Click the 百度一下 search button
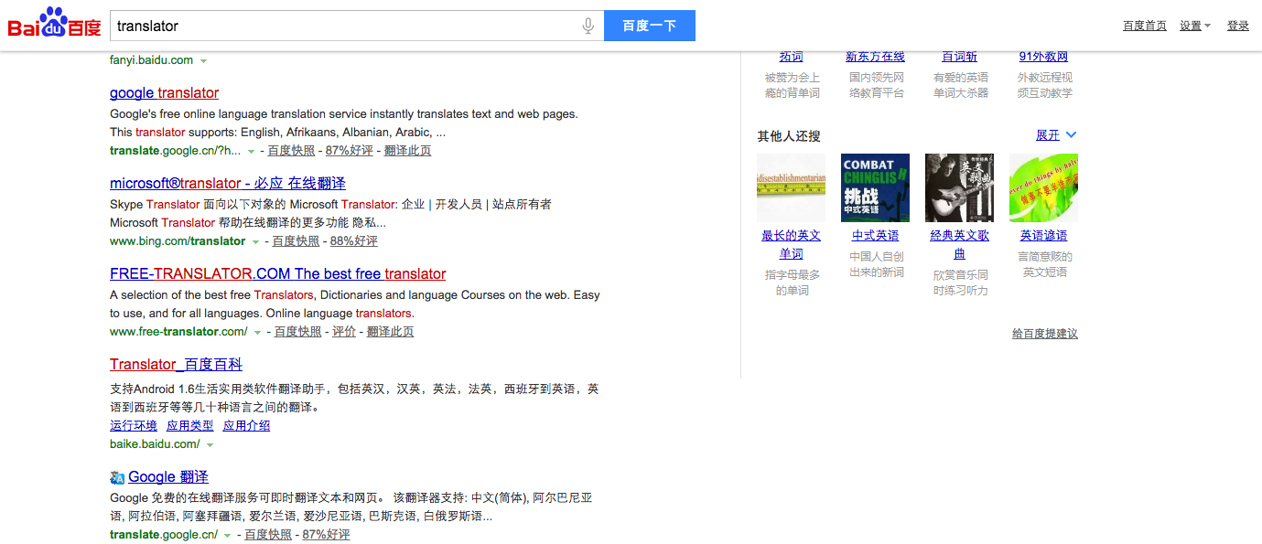The height and width of the screenshot is (544, 1262). pos(650,26)
